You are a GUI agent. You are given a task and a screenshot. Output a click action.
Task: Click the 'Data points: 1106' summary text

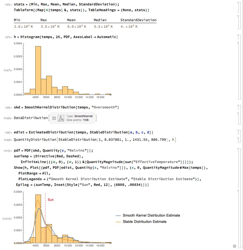77,120
